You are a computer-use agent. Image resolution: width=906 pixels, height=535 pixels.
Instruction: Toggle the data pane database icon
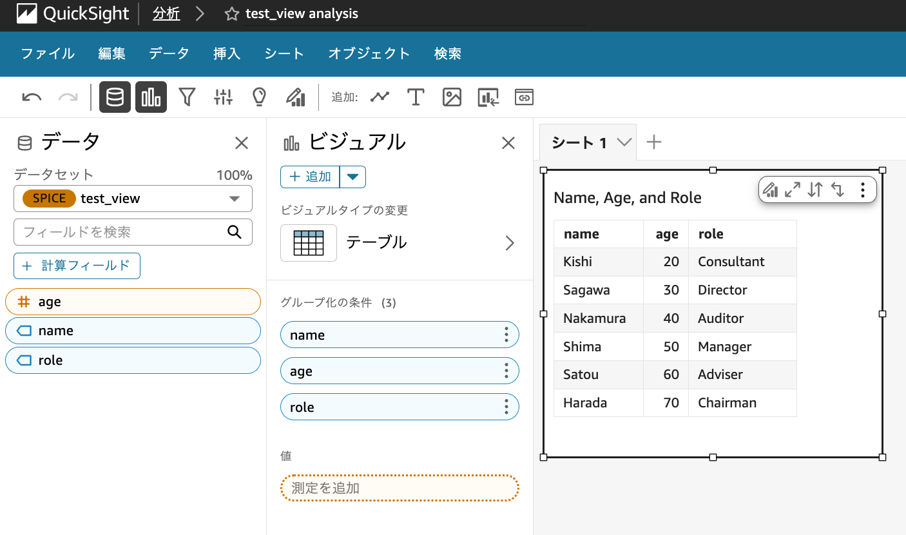(115, 97)
